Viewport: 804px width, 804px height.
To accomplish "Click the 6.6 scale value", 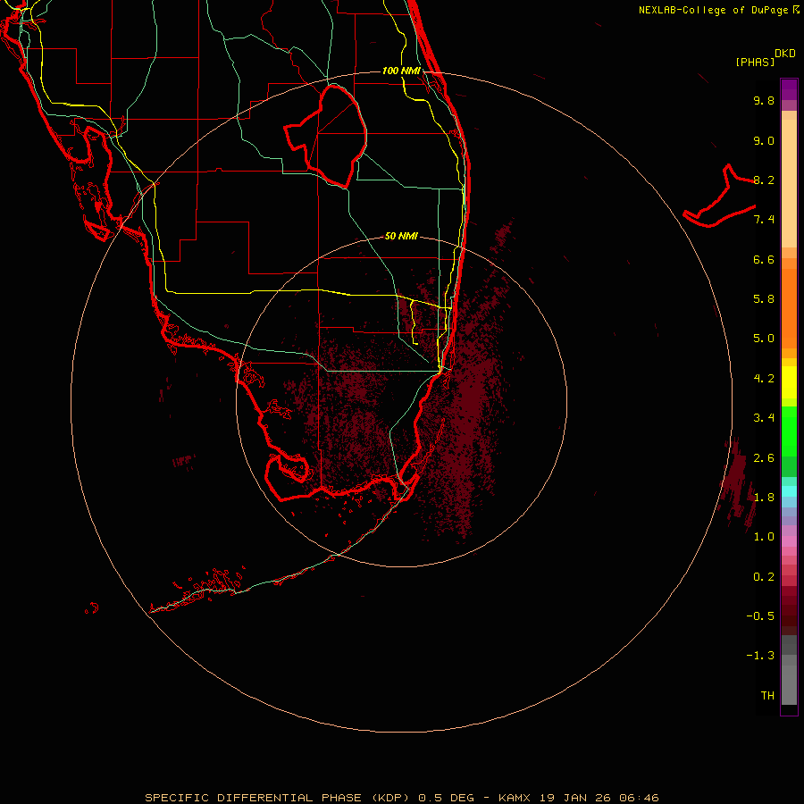I will click(x=764, y=259).
